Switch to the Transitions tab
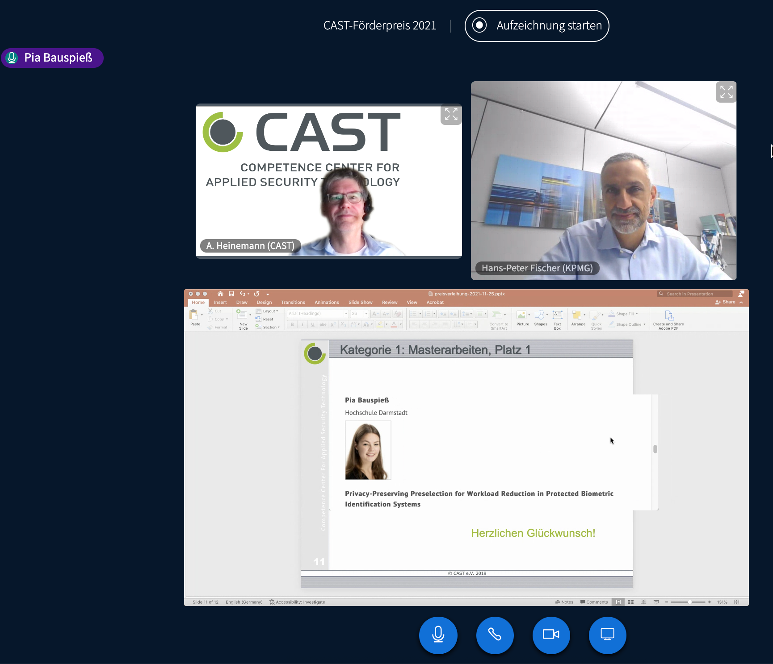Viewport: 773px width, 664px height. click(293, 302)
